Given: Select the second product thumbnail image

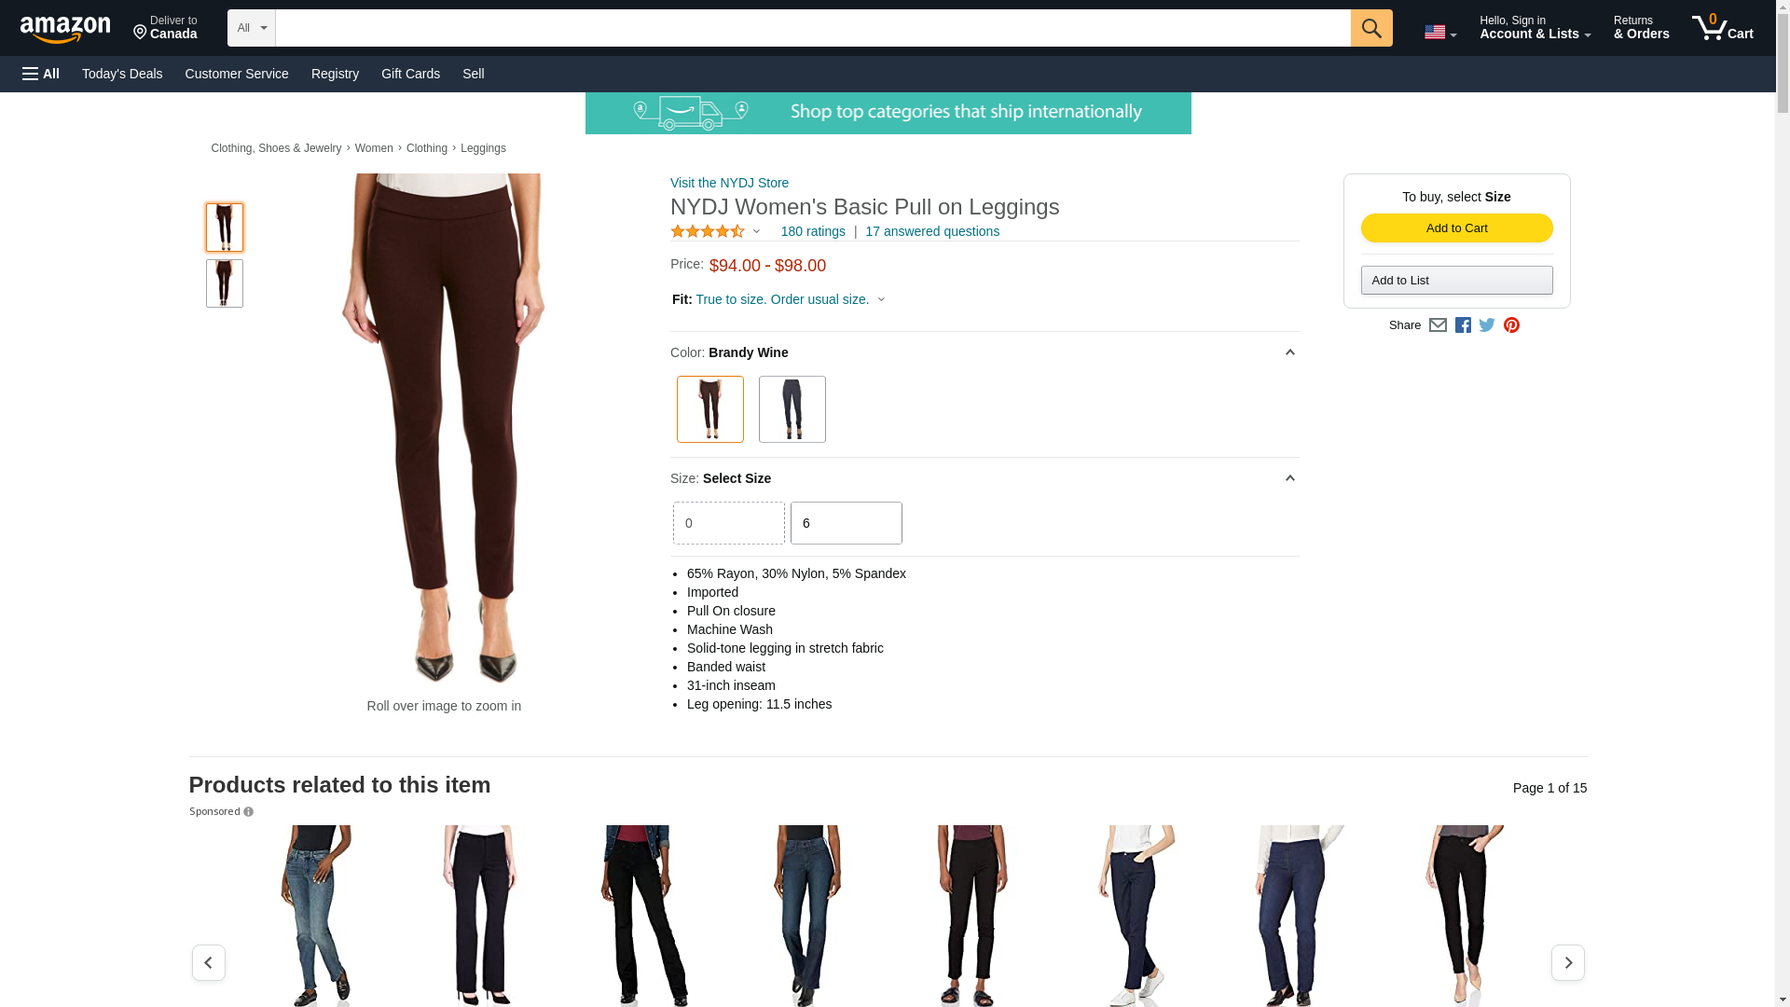Looking at the screenshot, I should [x=225, y=283].
